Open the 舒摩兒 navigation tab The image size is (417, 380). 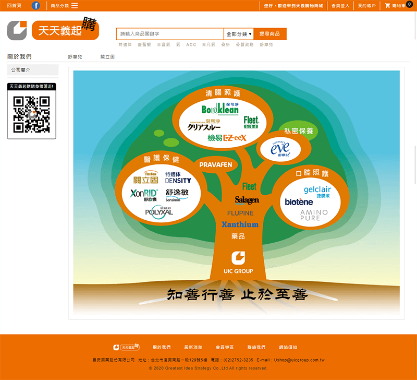pyautogui.click(x=75, y=57)
